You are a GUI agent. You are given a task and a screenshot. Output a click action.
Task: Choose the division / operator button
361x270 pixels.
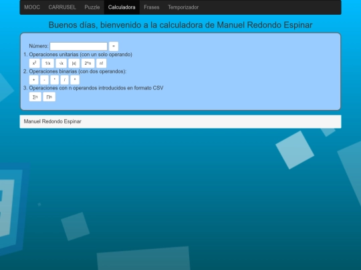(64, 80)
